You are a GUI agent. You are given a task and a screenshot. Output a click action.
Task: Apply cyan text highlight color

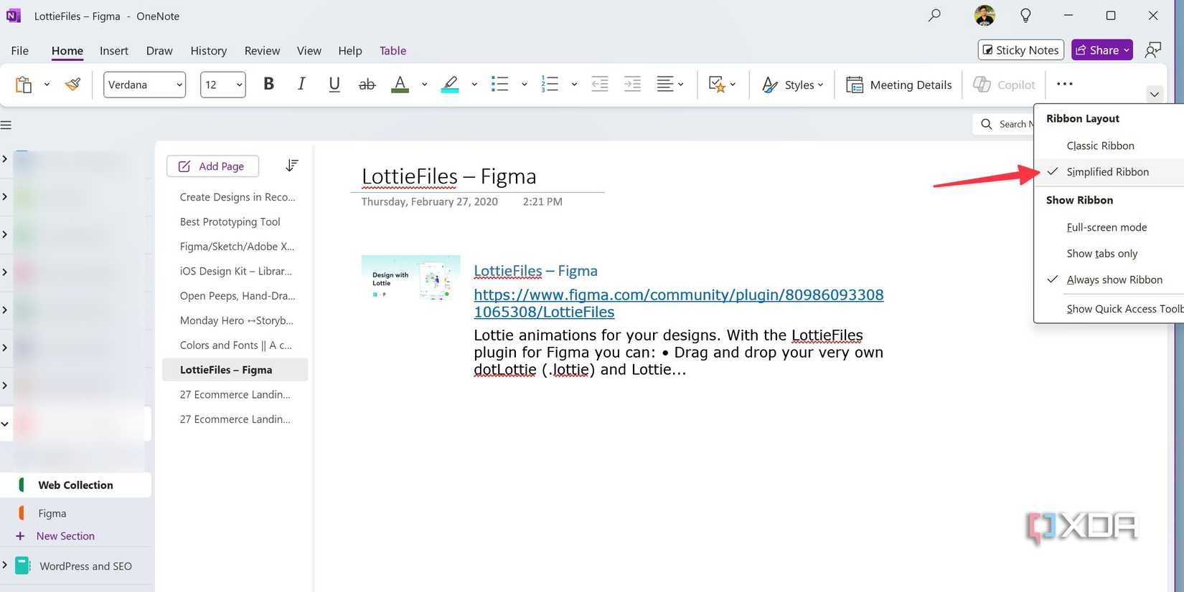450,85
